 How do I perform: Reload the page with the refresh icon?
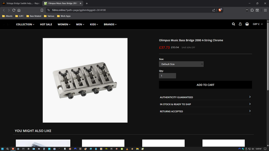point(14,10)
